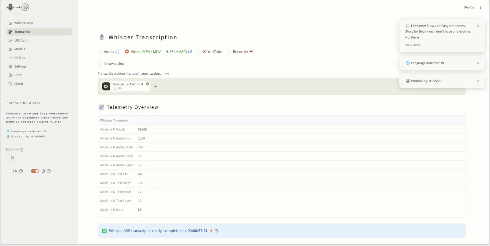This screenshot has height=246, width=490.
Task: Click the completion time 00:00:27.31
Action: click(x=198, y=231)
